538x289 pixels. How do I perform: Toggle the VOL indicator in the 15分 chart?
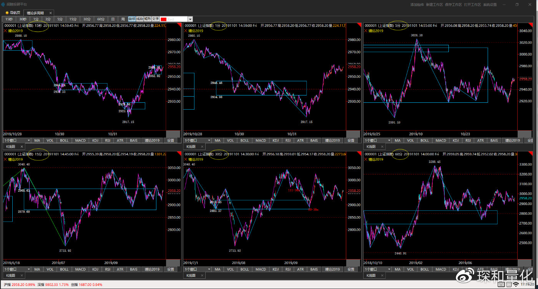pos(50,269)
